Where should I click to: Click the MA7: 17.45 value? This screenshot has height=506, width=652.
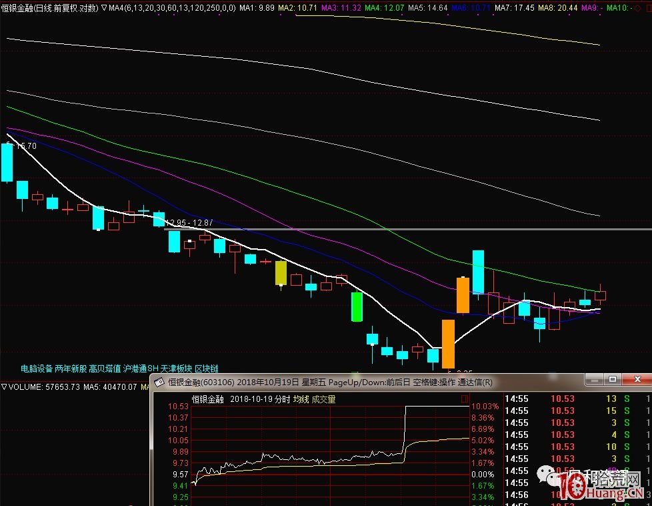(x=515, y=7)
